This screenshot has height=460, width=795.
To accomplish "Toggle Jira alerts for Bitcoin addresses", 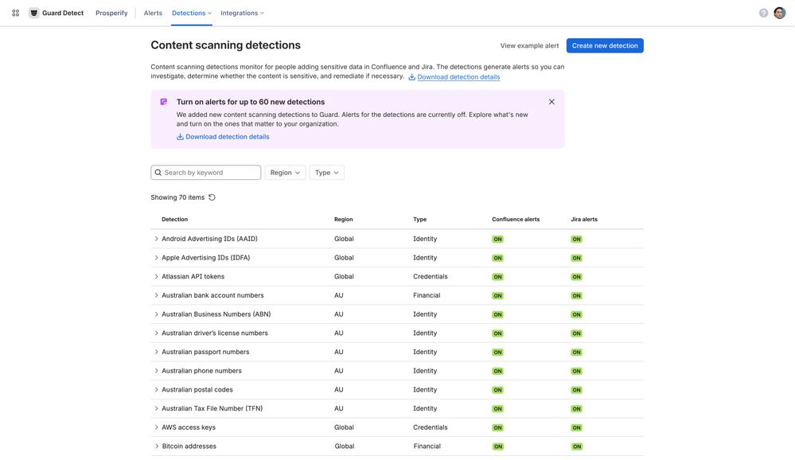I will point(576,446).
